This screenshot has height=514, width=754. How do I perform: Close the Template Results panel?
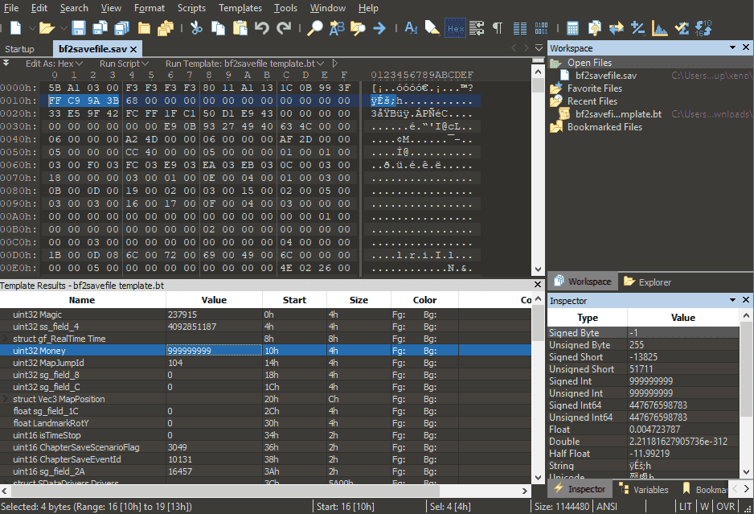[538, 285]
